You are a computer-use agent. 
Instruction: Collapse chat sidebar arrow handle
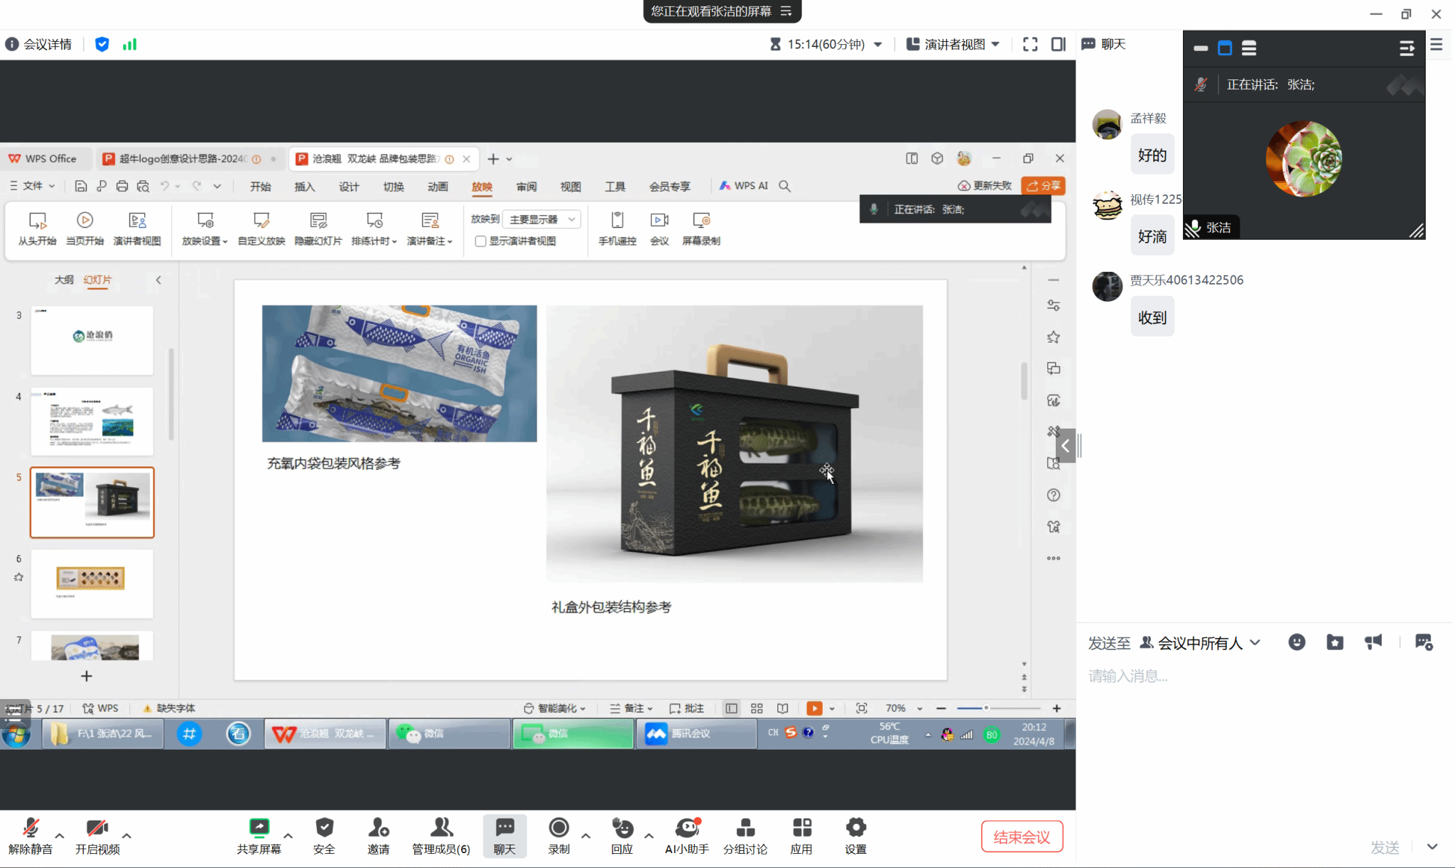(x=1066, y=446)
